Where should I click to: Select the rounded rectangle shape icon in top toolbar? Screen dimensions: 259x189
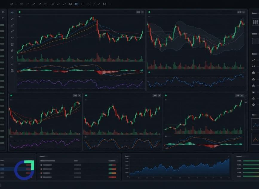point(83,4)
